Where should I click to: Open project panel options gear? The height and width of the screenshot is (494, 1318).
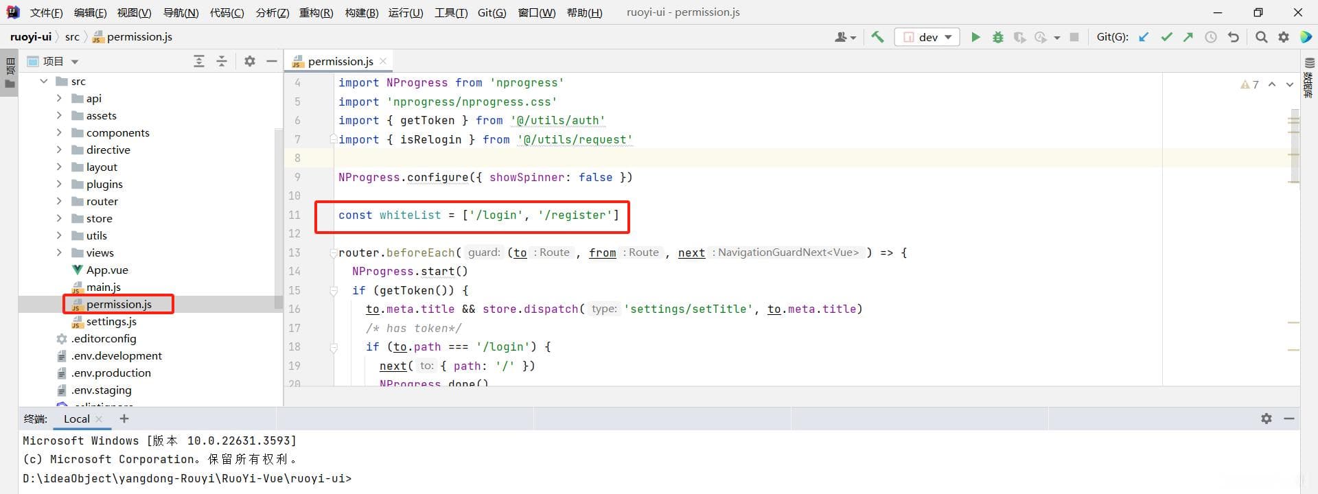click(x=250, y=61)
